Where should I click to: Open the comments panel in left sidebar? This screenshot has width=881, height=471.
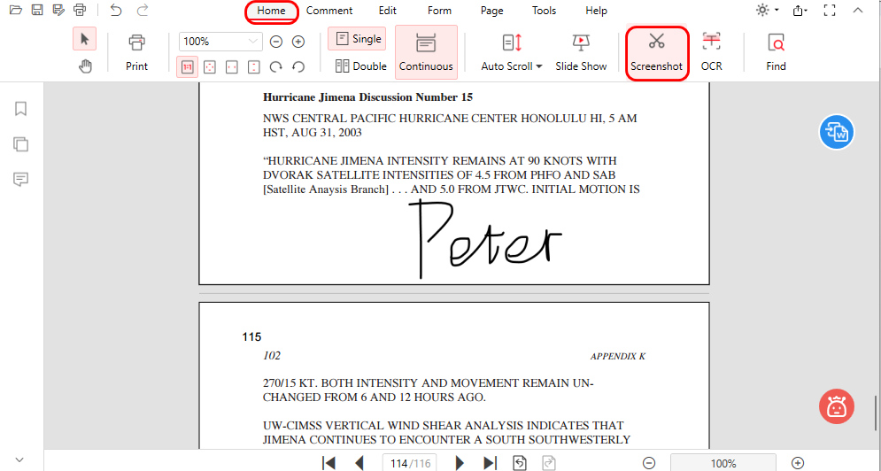[x=21, y=179]
